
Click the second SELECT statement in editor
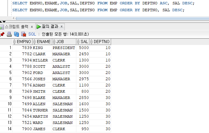pos(98,10)
